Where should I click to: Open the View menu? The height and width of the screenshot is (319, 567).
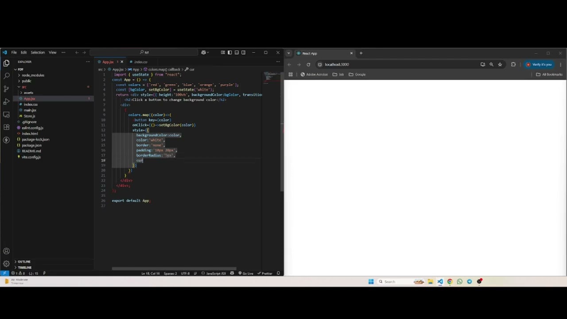pyautogui.click(x=52, y=52)
